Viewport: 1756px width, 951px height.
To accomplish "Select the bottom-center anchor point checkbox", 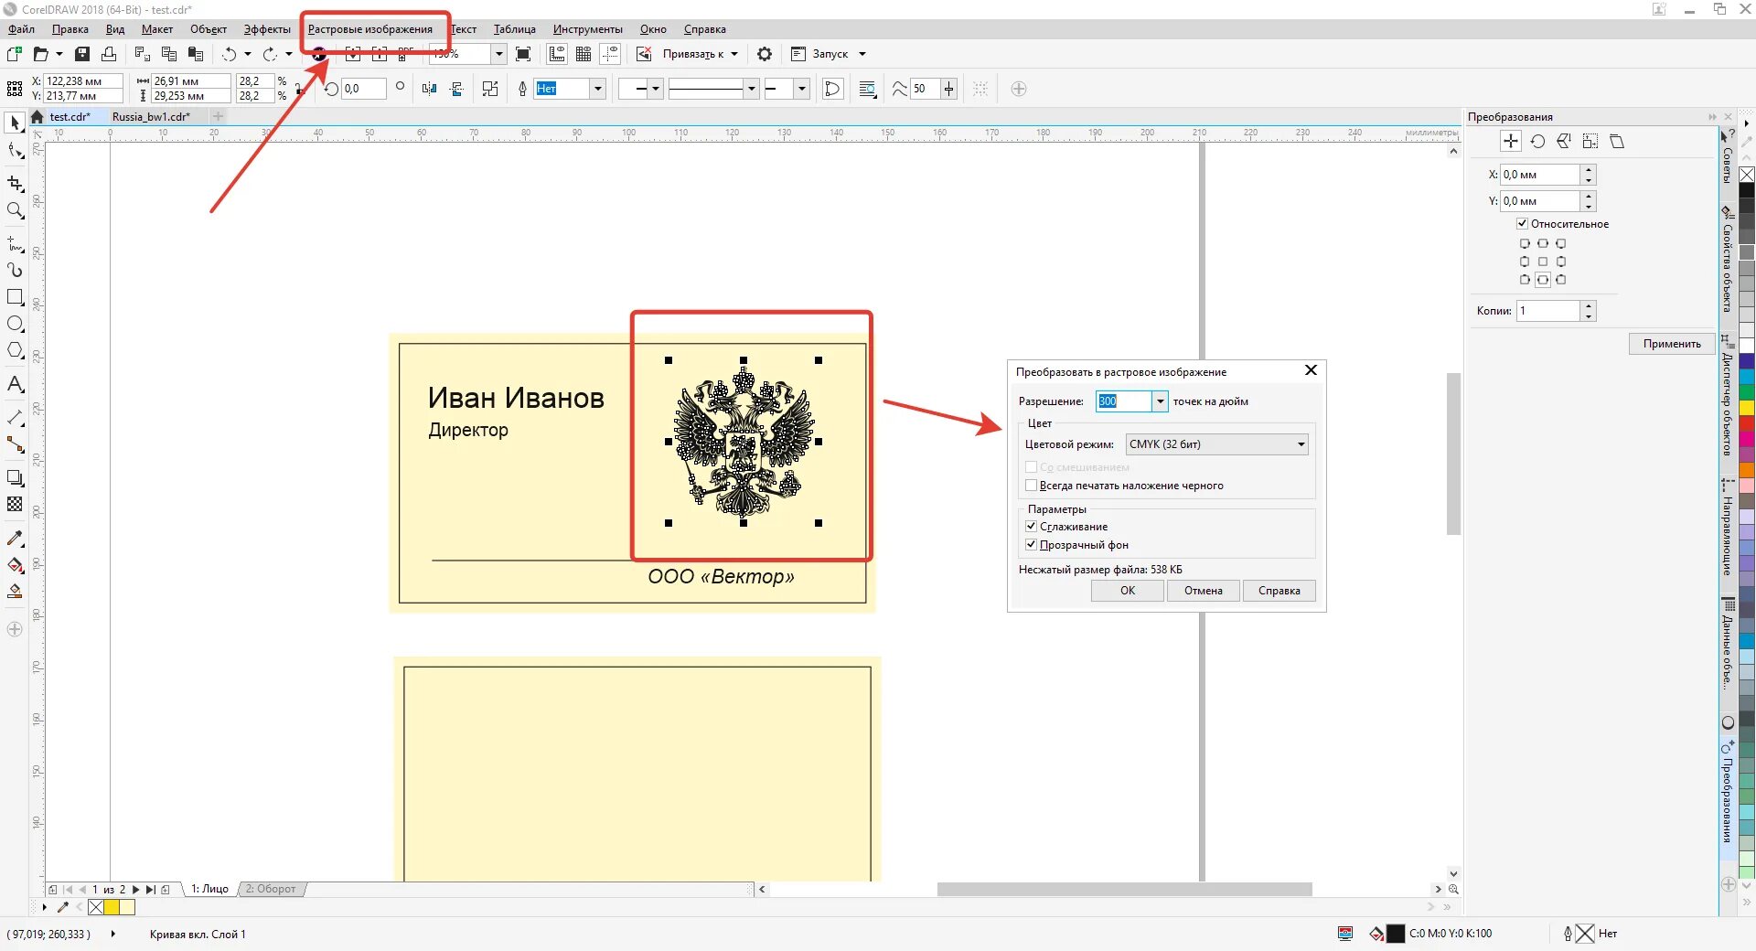I will click(1543, 280).
